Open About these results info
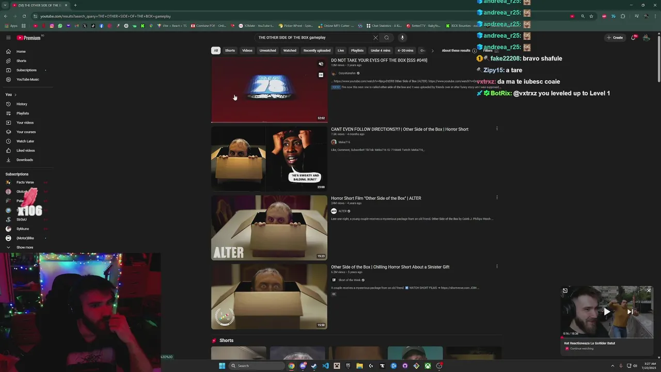Viewport: 661px width, 372px height. coord(459,51)
